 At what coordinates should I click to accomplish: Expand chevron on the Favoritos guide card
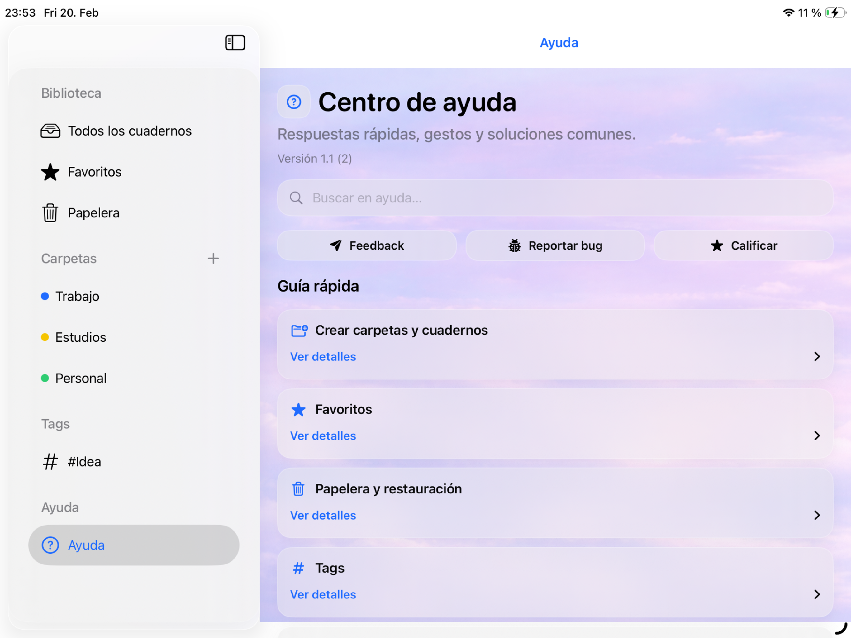(x=817, y=436)
